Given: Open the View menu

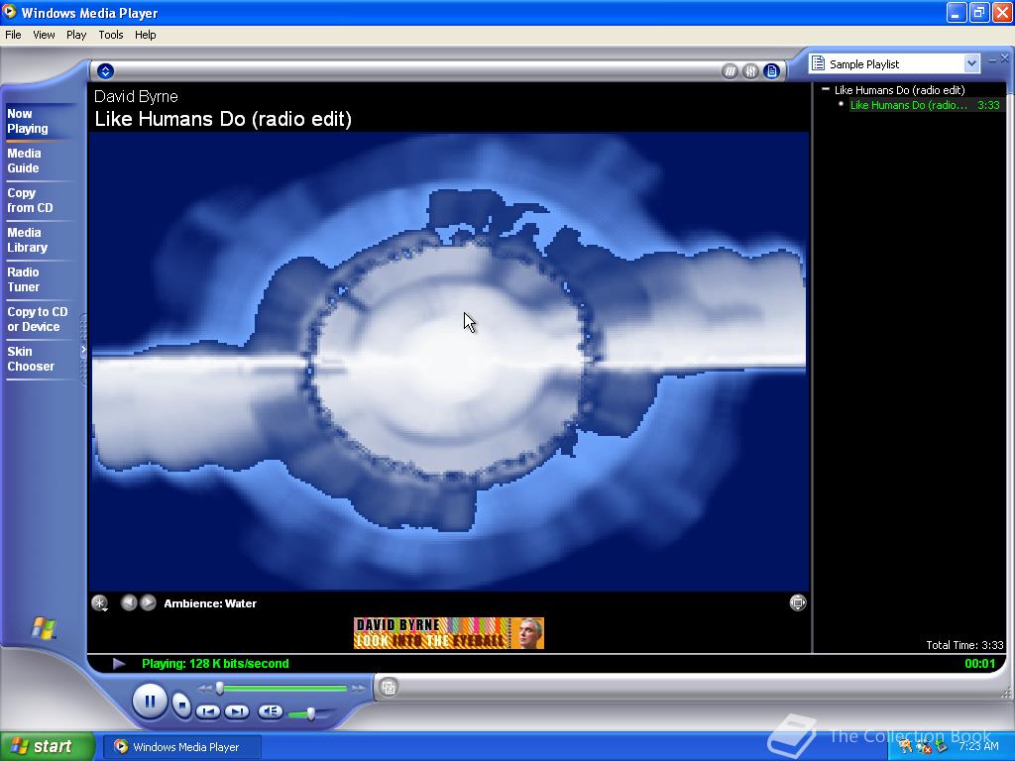Looking at the screenshot, I should click(44, 35).
